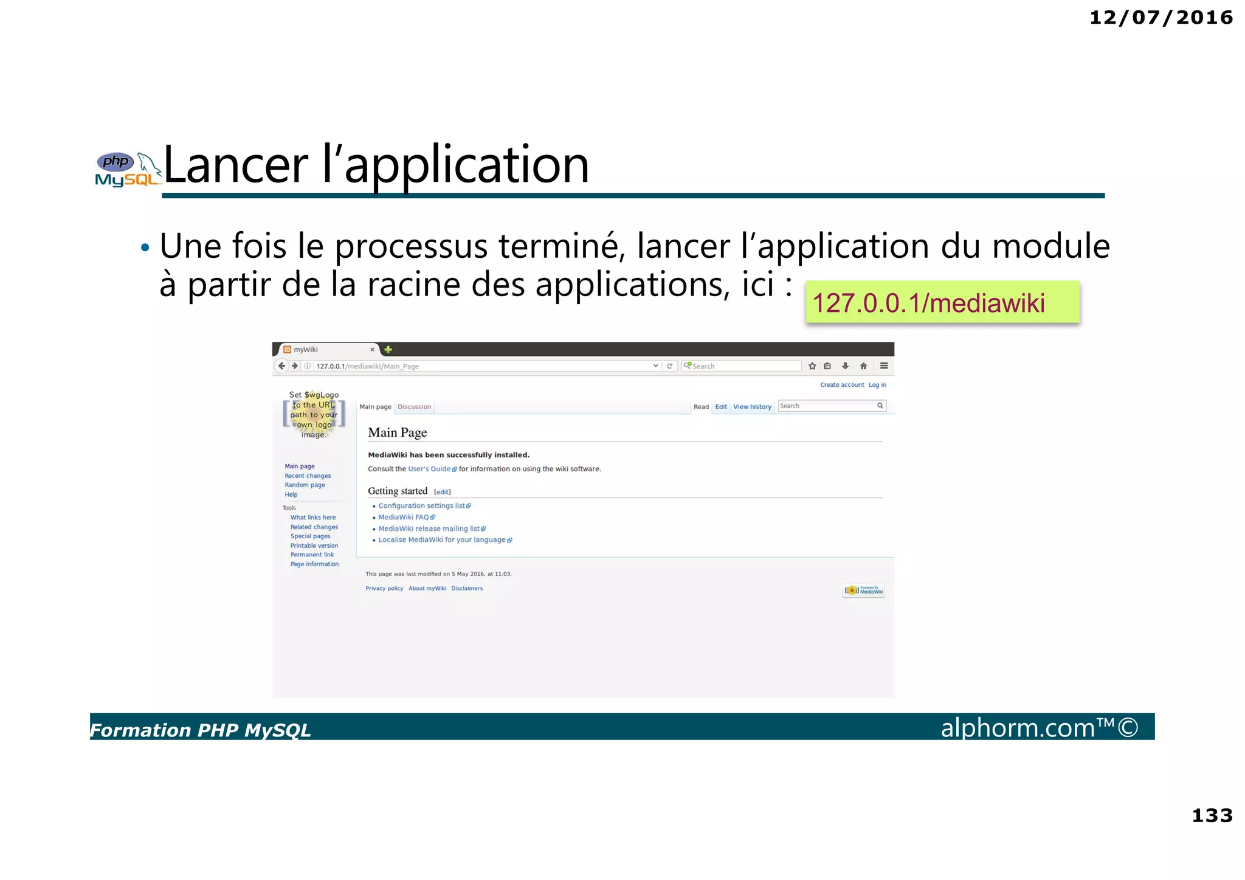
Task: Click 'MediaWiki has been successfully installed.' text
Action: click(449, 455)
